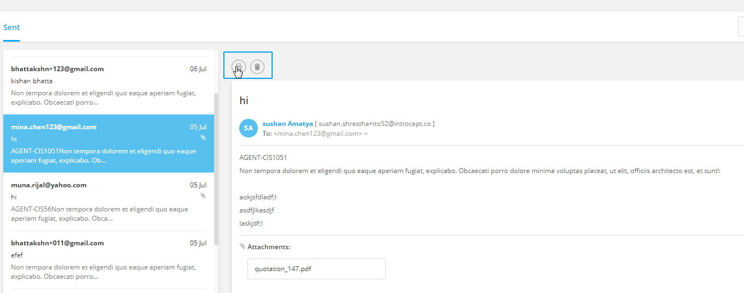Click the email subject heading hi
744x293 pixels.
[244, 101]
